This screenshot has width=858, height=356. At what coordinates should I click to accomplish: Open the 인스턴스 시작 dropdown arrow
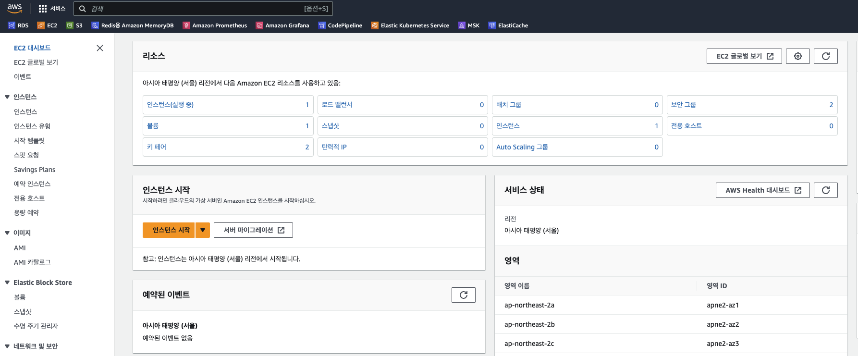click(203, 230)
